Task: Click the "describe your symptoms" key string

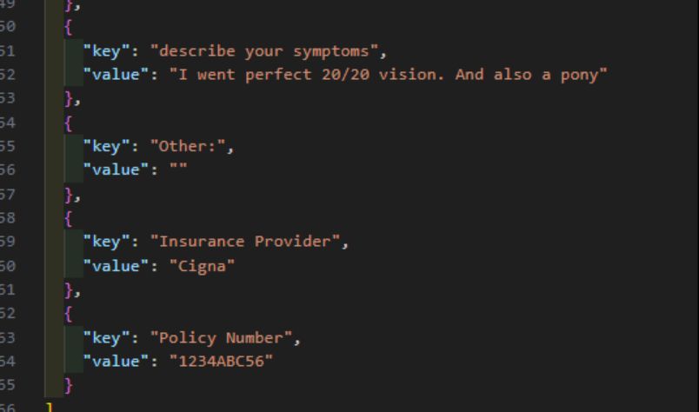Action: click(x=264, y=51)
